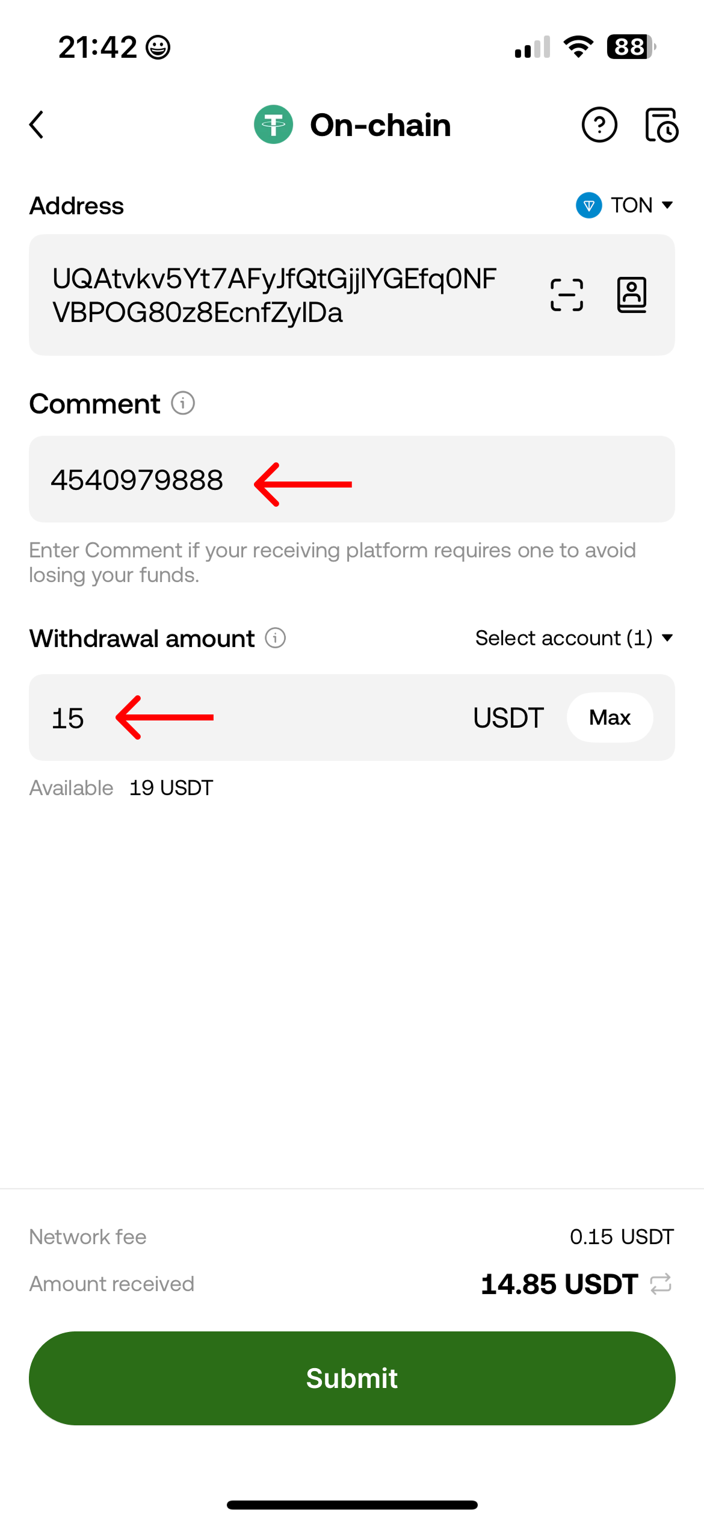
Task: Tap the Tether USDT coin icon
Action: 273,125
